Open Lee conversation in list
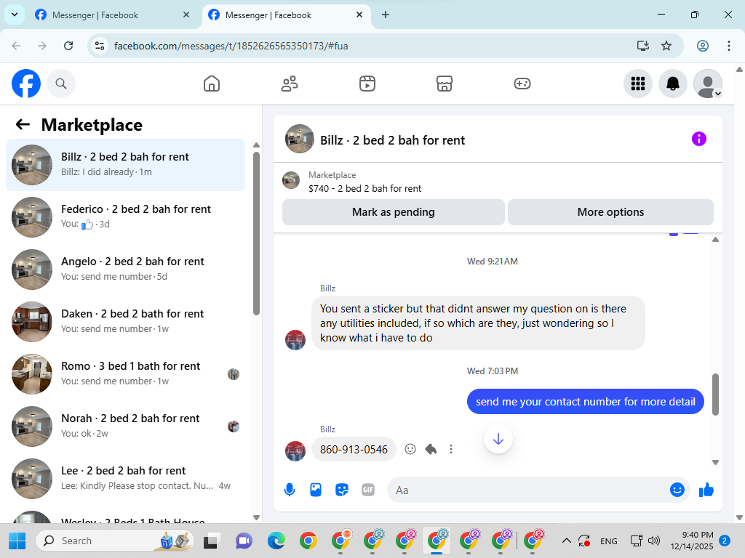 click(125, 478)
